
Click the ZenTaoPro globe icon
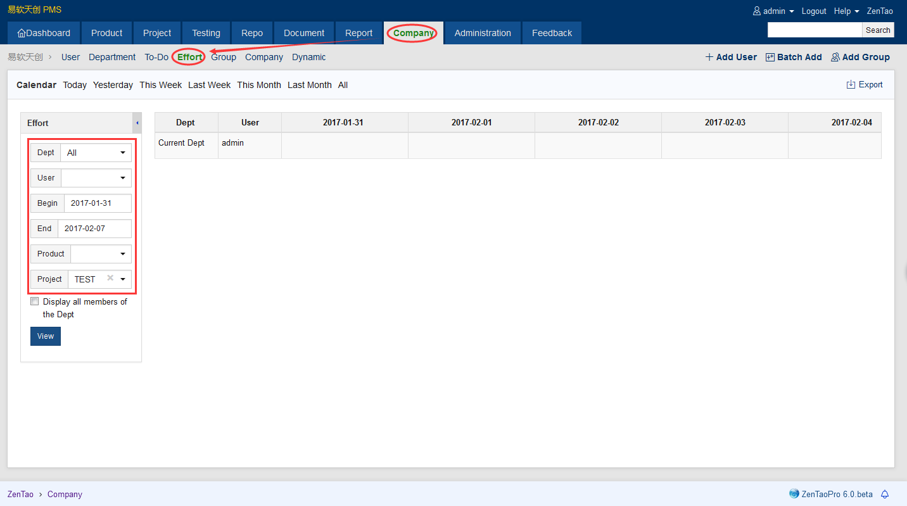click(x=794, y=494)
